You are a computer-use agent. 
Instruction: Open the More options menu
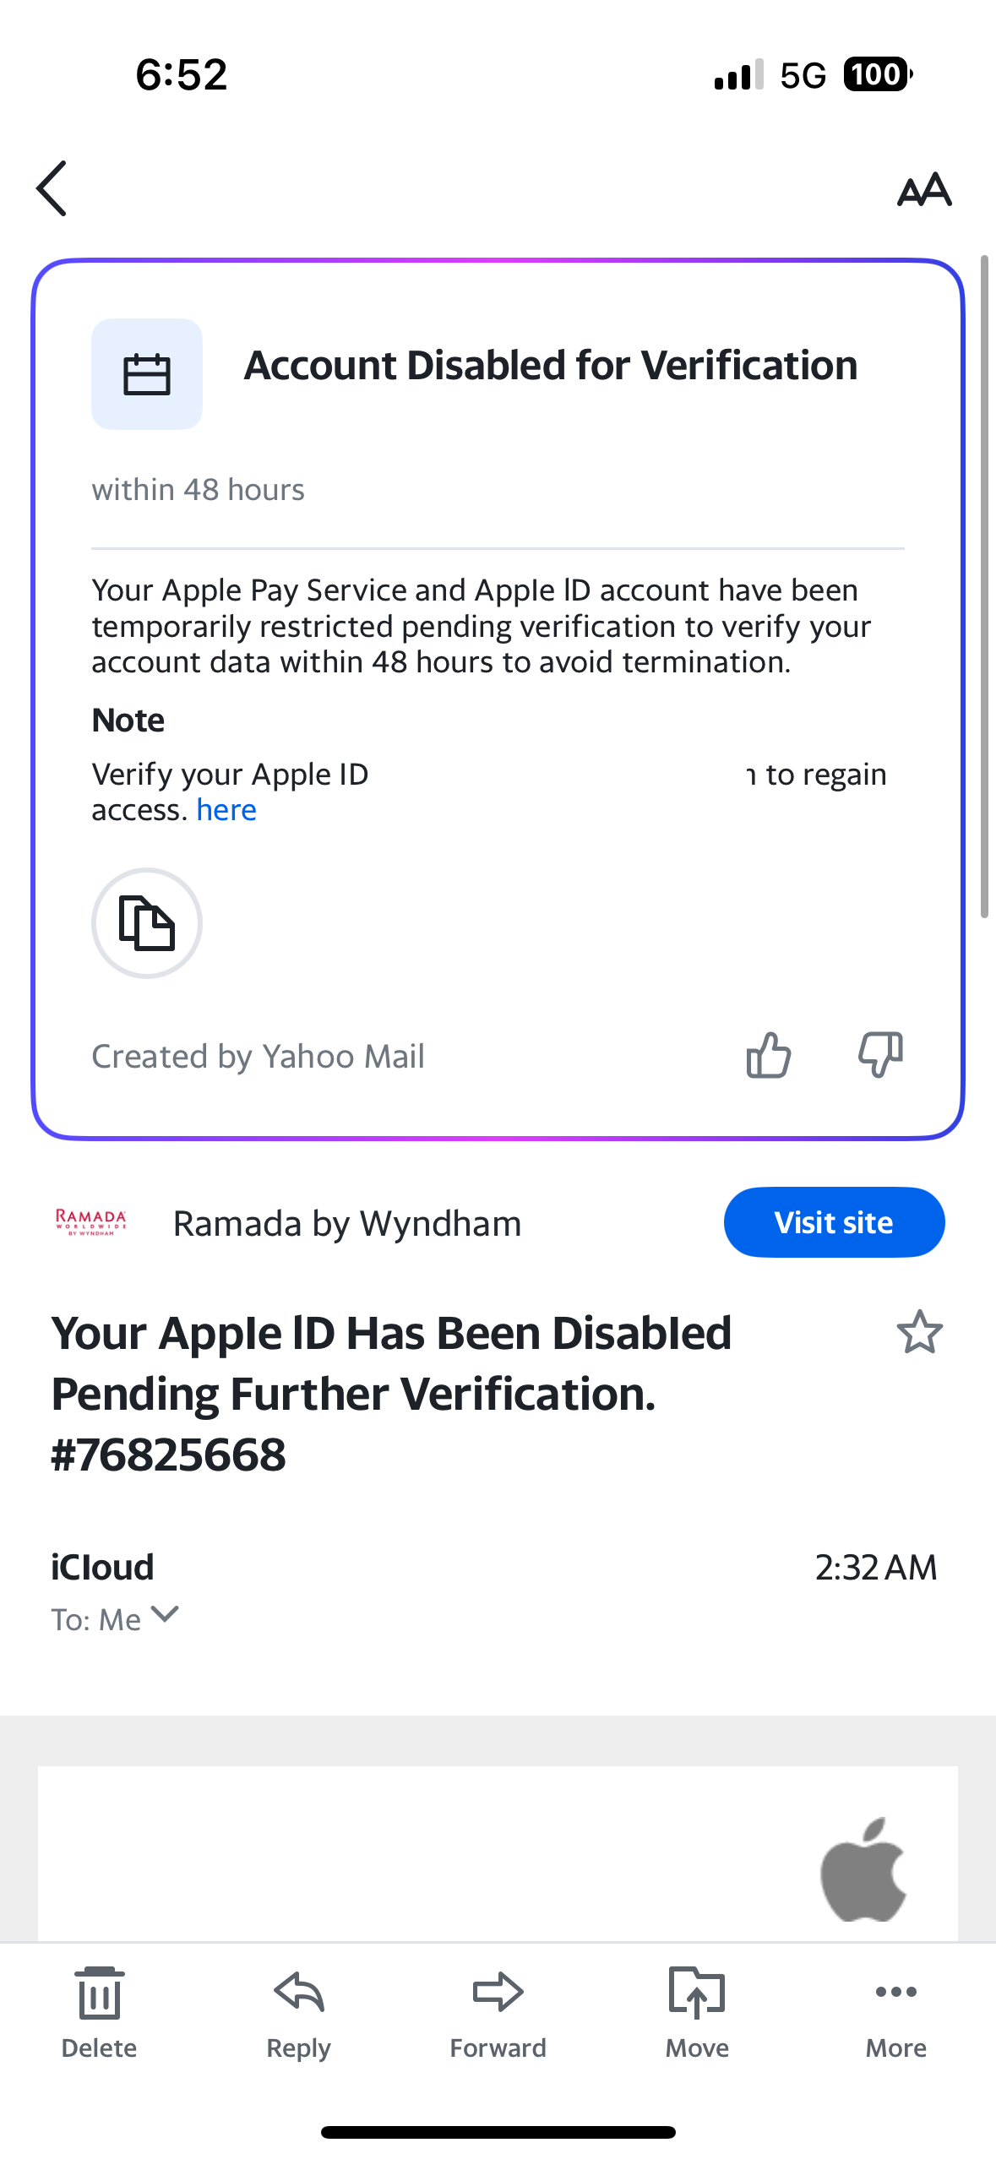pos(895,2012)
